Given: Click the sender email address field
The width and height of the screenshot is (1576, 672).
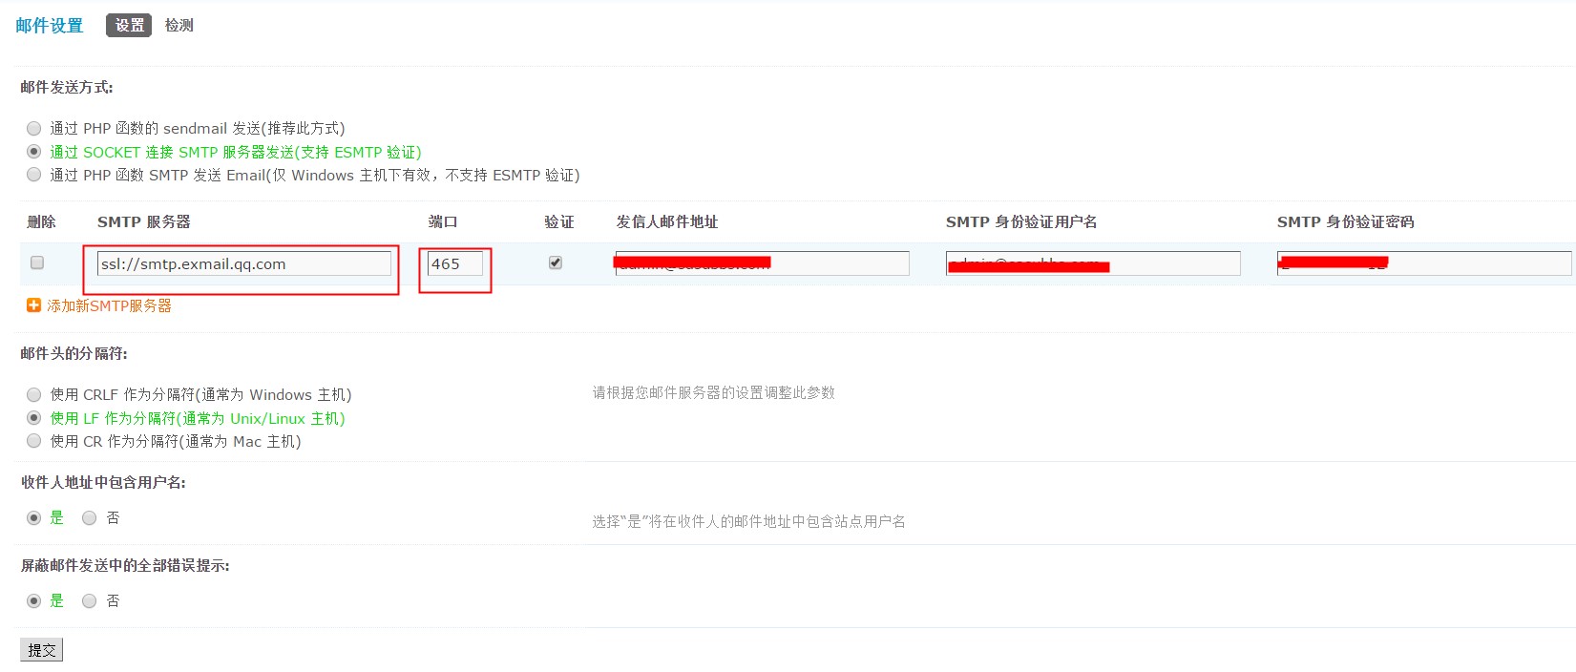Looking at the screenshot, I should [763, 264].
